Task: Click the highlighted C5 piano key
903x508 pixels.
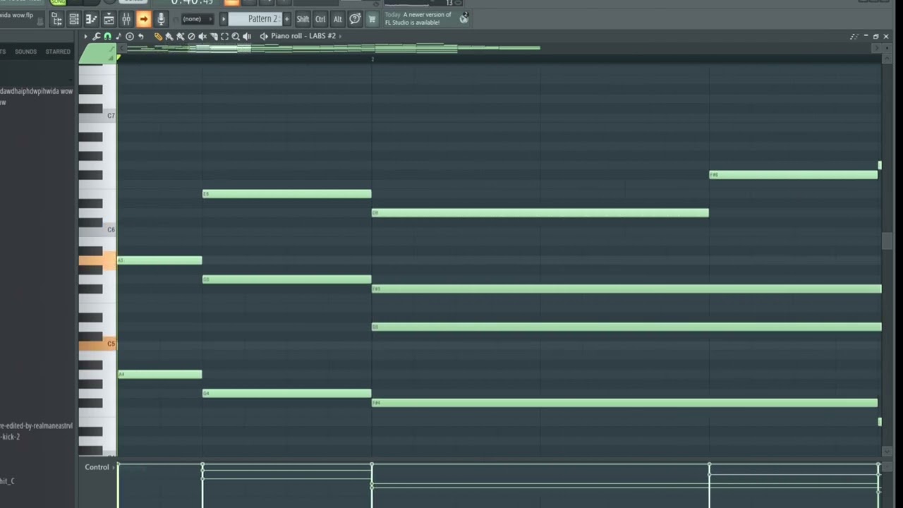Action: point(97,344)
